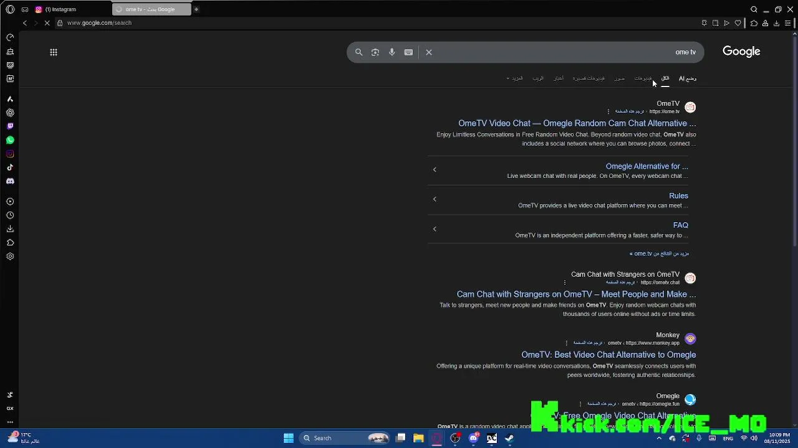Open the sidebar Player icon

pos(10,202)
